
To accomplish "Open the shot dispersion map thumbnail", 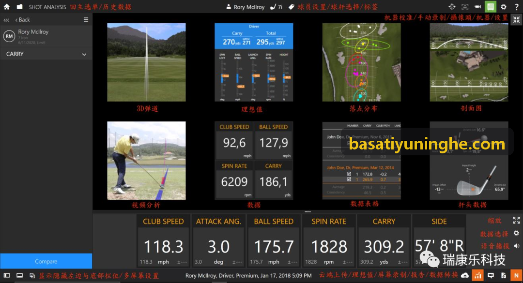I will click(x=362, y=62).
